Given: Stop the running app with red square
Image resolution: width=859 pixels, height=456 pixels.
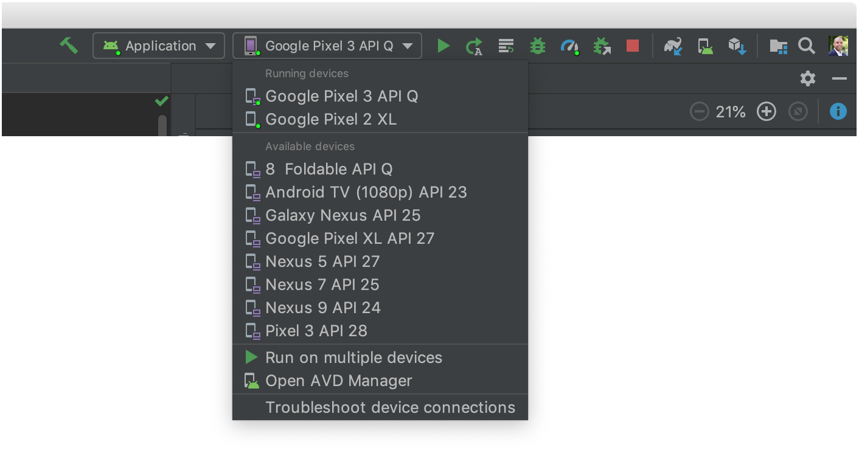Looking at the screenshot, I should pyautogui.click(x=632, y=46).
